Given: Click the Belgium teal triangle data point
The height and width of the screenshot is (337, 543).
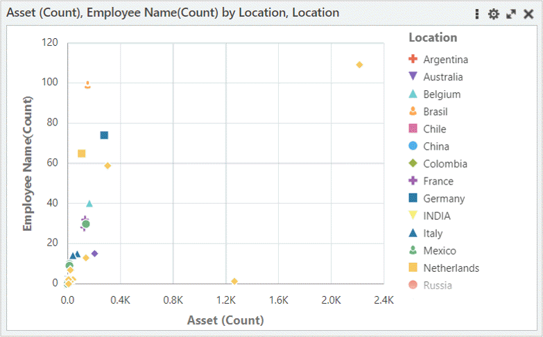Looking at the screenshot, I should [89, 204].
